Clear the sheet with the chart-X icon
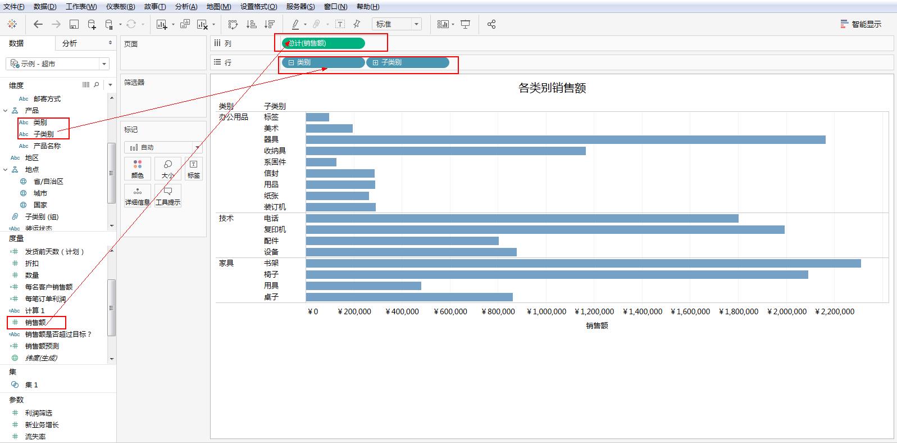Image resolution: width=897 pixels, height=443 pixels. pos(203,24)
